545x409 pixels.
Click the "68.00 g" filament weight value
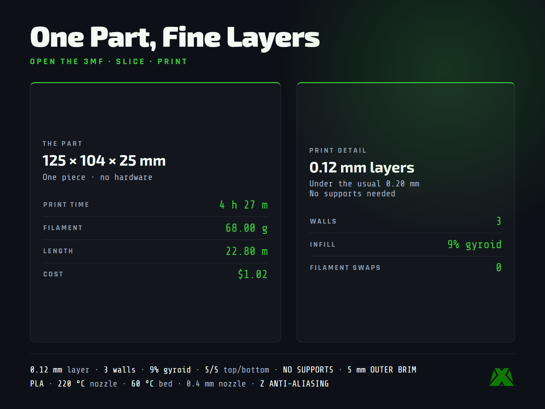[247, 228]
